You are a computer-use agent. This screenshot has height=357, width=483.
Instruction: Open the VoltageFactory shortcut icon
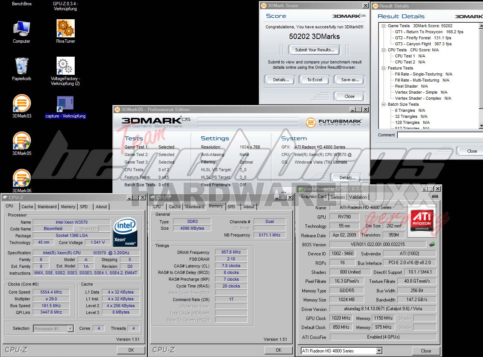click(x=65, y=66)
